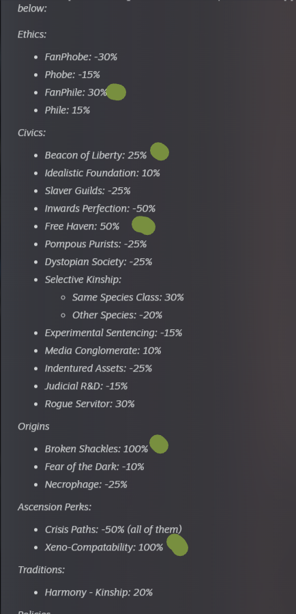Viewport: 296px width, 614px height.
Task: Click the Civics heading
Action: (31, 132)
